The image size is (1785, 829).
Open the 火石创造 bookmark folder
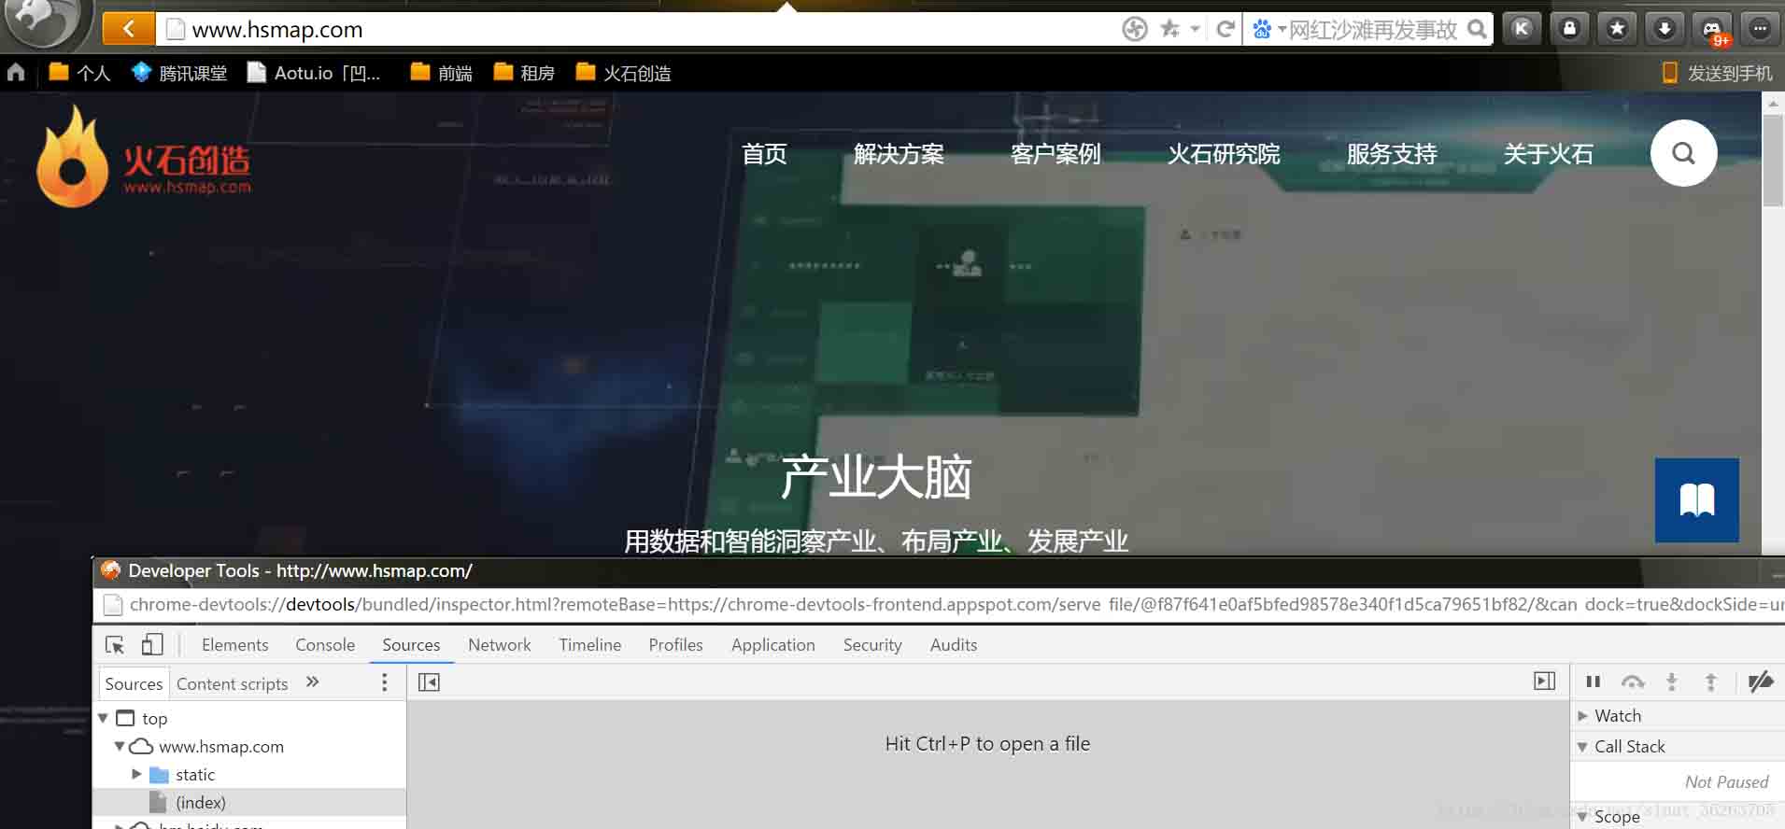[x=623, y=73]
